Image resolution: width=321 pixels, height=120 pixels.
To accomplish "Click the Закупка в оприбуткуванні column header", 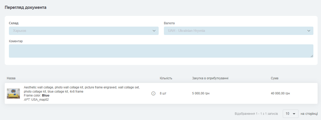I will tap(210, 78).
